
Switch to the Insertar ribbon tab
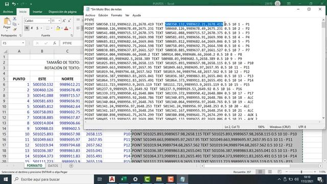[x=37, y=12]
